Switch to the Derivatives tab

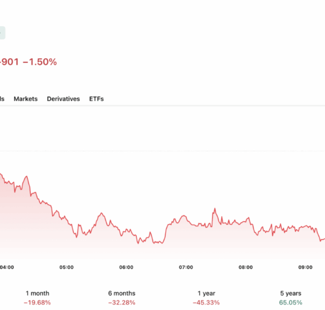tap(64, 99)
